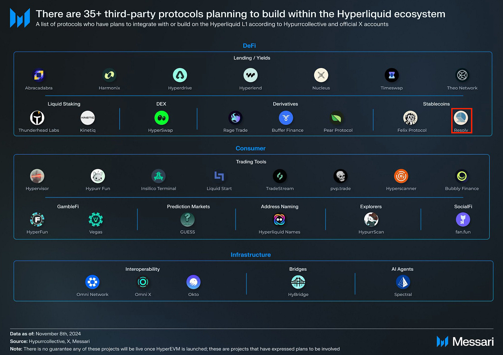Click the Kinetiq logo icon
The width and height of the screenshot is (503, 355).
(x=87, y=118)
